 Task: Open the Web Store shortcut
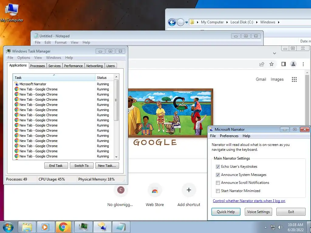click(155, 195)
